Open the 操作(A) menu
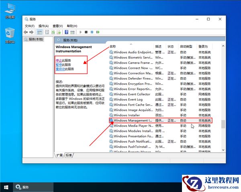This screenshot has width=241, height=192. click(x=43, y=26)
